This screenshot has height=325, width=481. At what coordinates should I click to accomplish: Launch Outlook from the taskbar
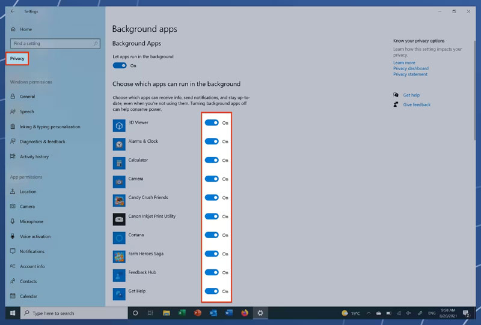[x=213, y=313]
